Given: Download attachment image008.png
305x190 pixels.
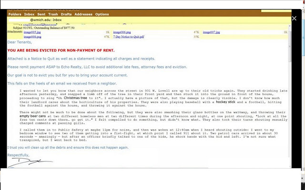Looking at the screenshot, I should (32, 37).
